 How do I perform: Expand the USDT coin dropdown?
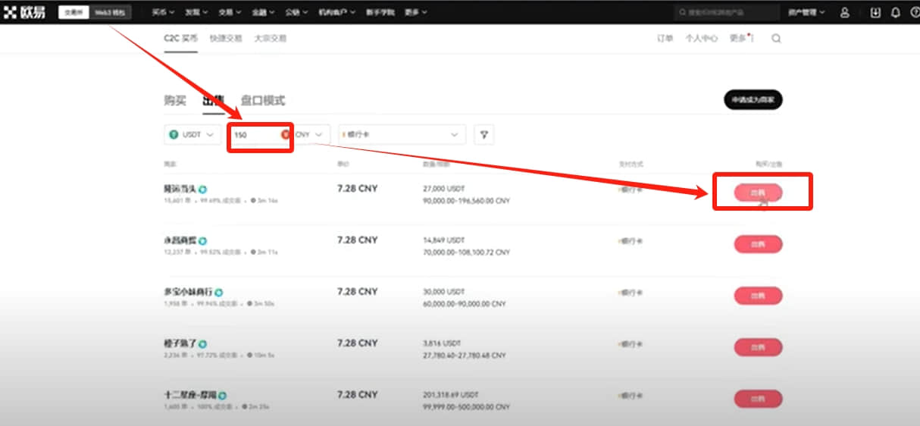[x=192, y=135]
